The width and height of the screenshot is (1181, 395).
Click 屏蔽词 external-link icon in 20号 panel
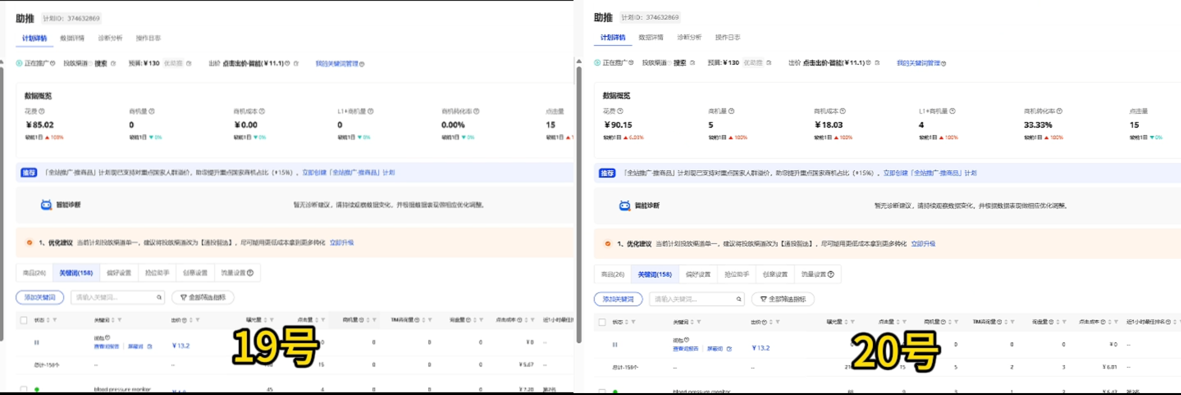click(x=729, y=349)
